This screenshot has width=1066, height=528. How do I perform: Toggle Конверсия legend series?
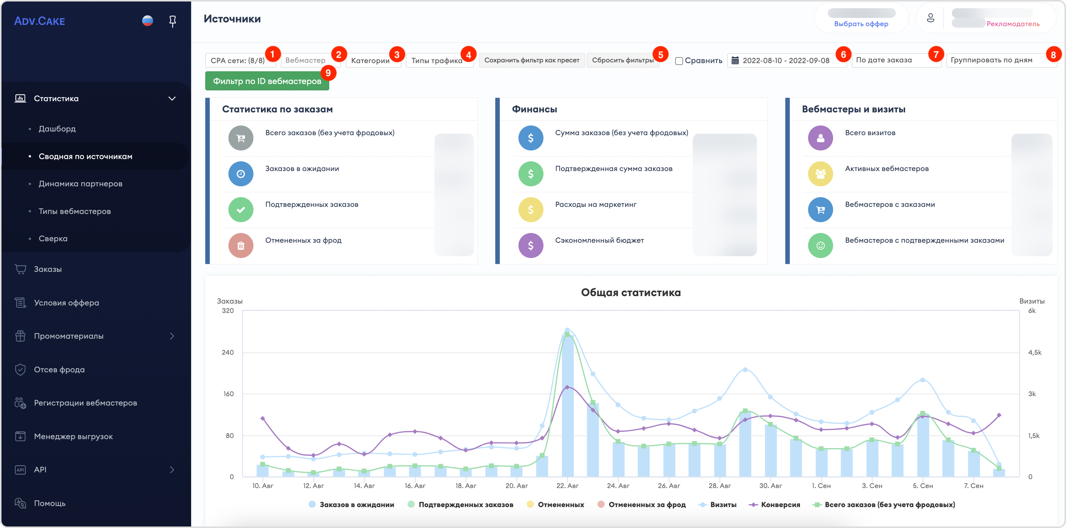click(774, 504)
